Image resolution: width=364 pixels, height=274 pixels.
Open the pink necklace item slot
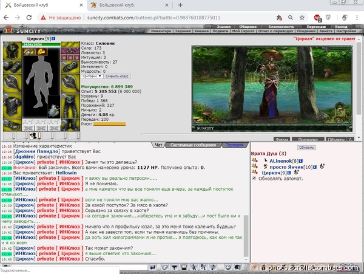tap(70, 51)
